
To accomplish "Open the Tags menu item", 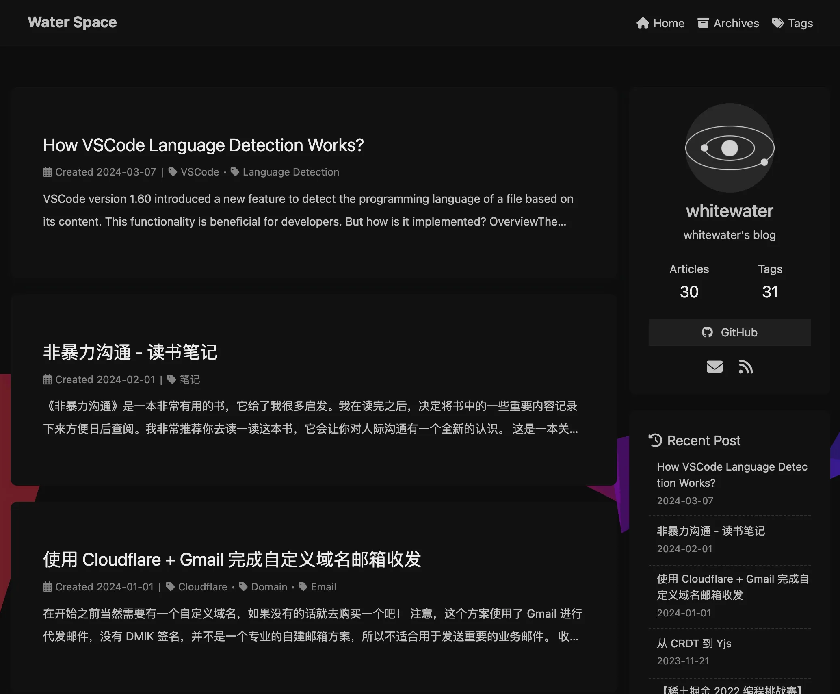I will [x=792, y=23].
